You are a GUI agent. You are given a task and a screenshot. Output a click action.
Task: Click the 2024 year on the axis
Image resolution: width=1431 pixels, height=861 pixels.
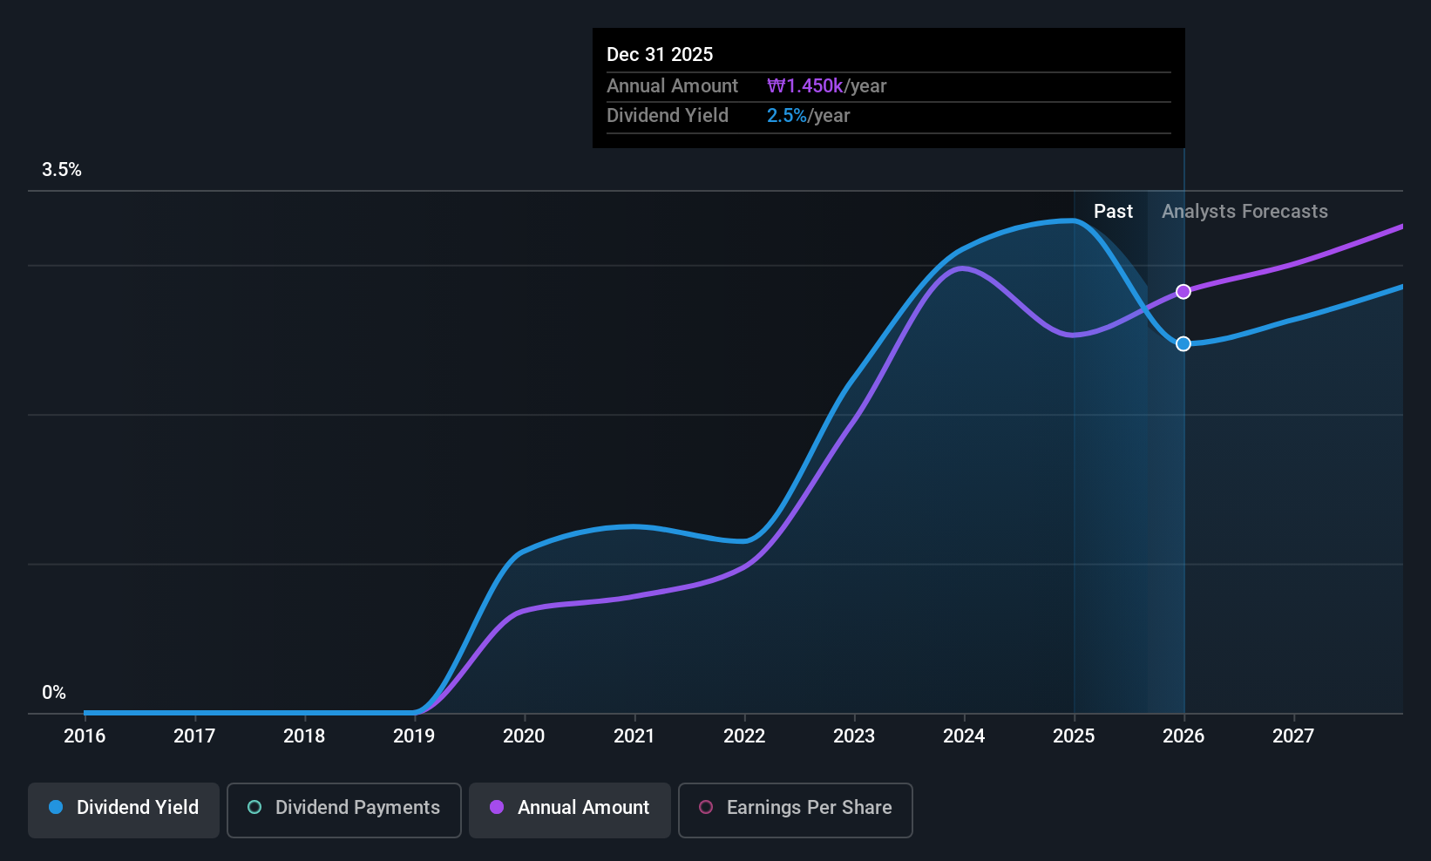(964, 736)
